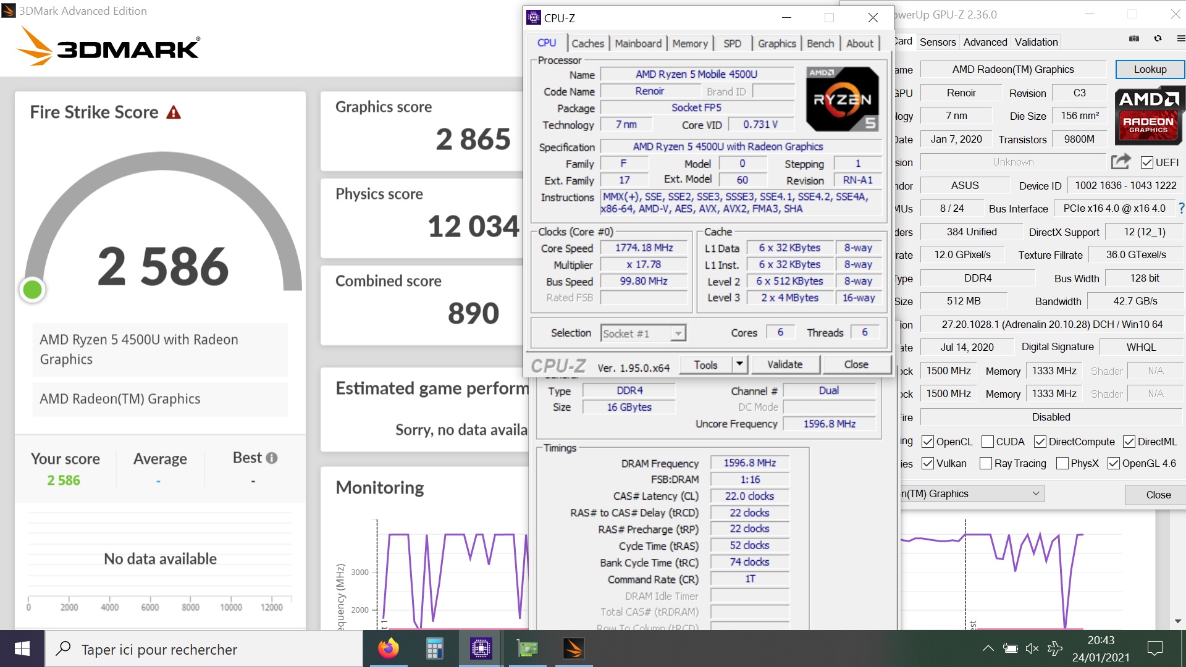The width and height of the screenshot is (1186, 667).
Task: Click the Ryzen 5 logo in CPU-Z
Action: click(843, 99)
